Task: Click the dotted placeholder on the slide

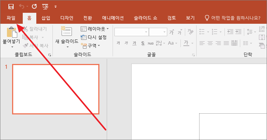Action: click(233, 126)
